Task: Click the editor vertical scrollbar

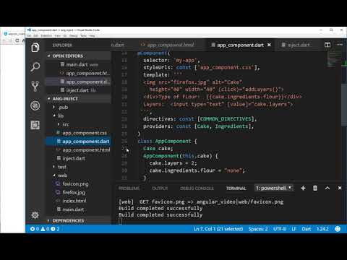Action: (344, 105)
